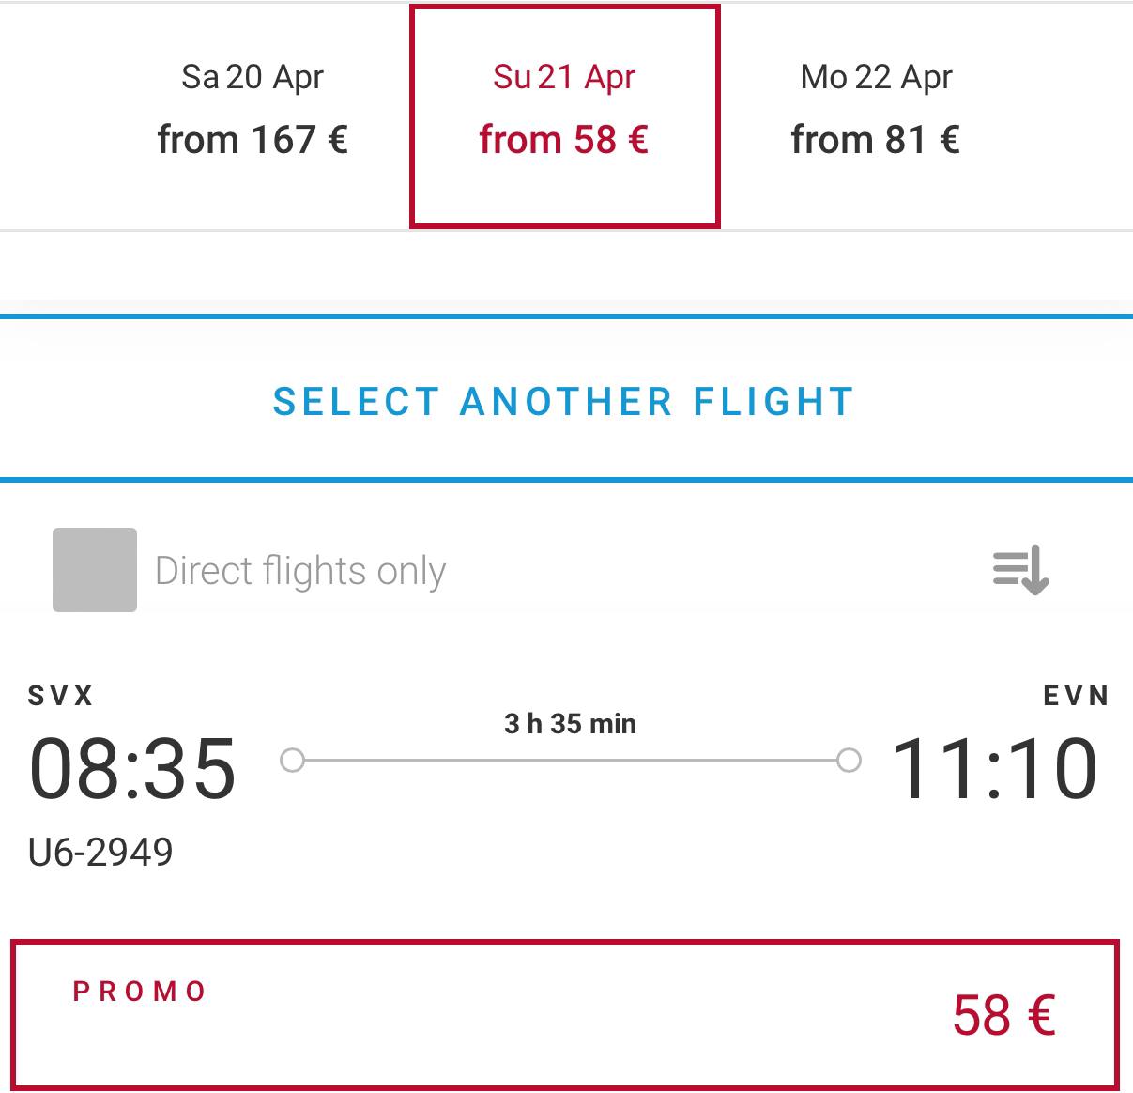Tap the EVN arrival airport code
Viewport: 1133px width, 1093px height.
point(1076,696)
